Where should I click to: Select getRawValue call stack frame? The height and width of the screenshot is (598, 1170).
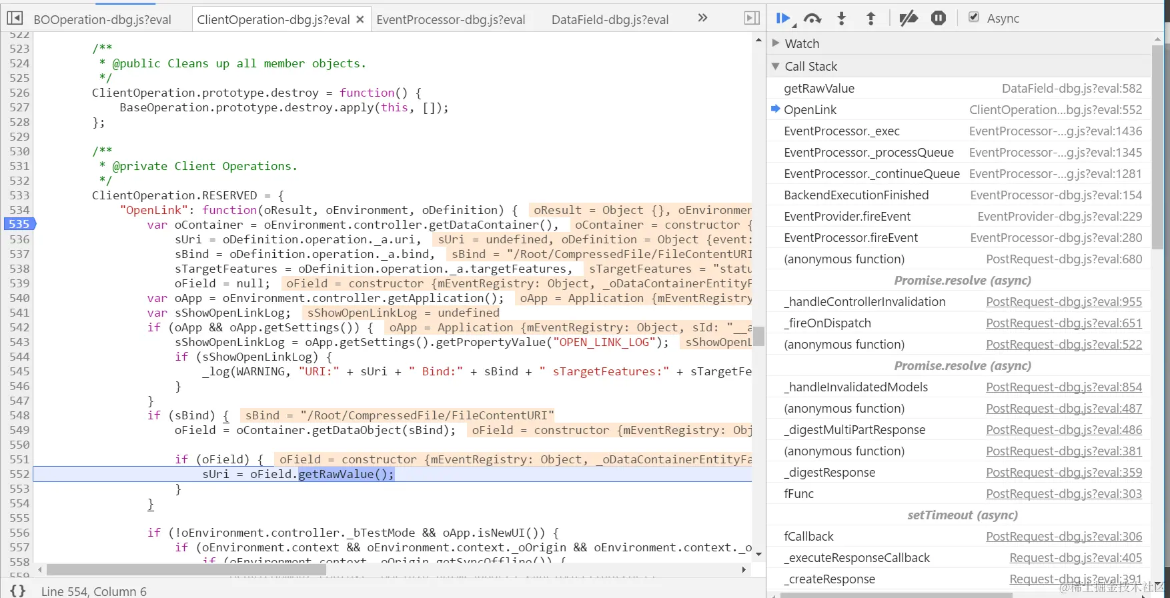959,89
